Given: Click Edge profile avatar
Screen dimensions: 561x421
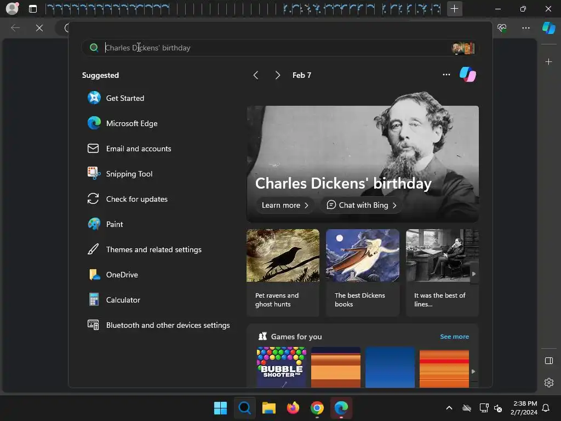Looking at the screenshot, I should (12, 8).
